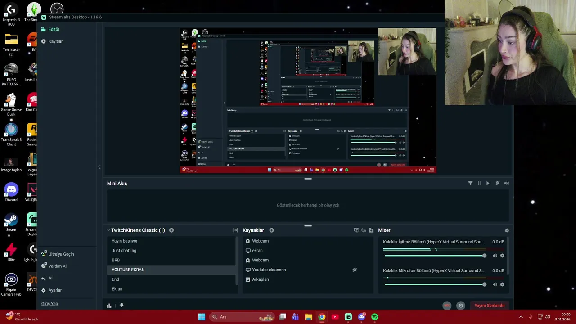
Task: Select the Yayın başlıyor scene
Action: pyautogui.click(x=171, y=241)
